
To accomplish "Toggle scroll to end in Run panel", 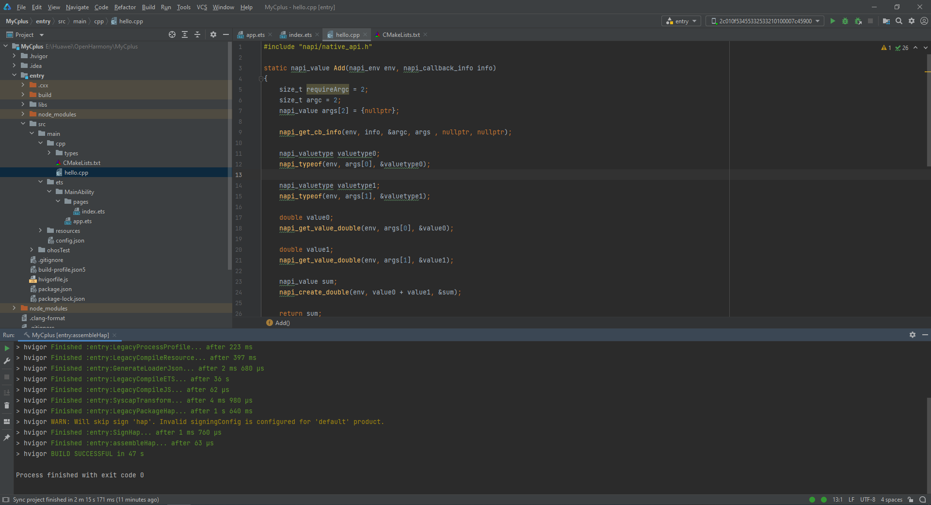I will 7,392.
